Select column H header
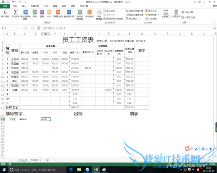217x173 pixels. pos(75,34)
